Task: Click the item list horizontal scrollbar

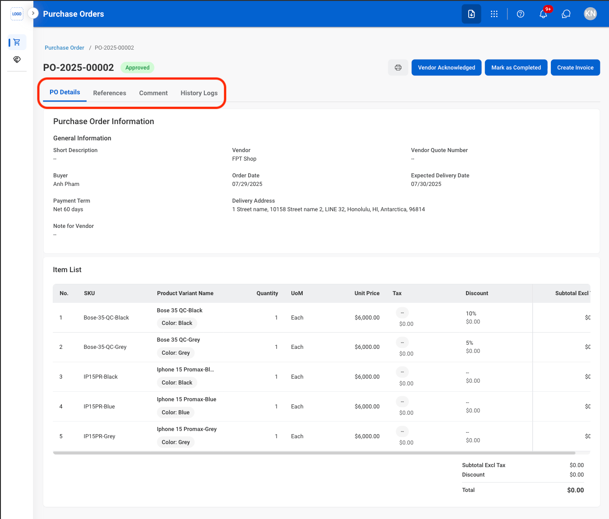Action: [314, 453]
